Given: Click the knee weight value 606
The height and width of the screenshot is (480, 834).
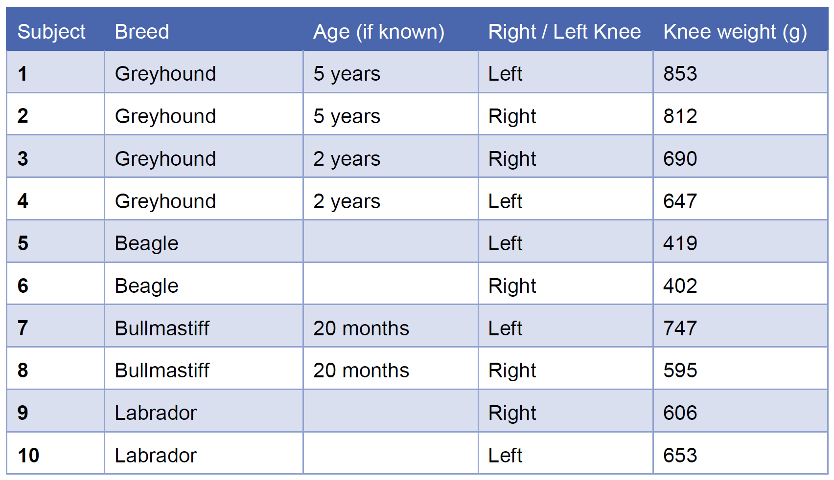Looking at the screenshot, I should 680,413.
